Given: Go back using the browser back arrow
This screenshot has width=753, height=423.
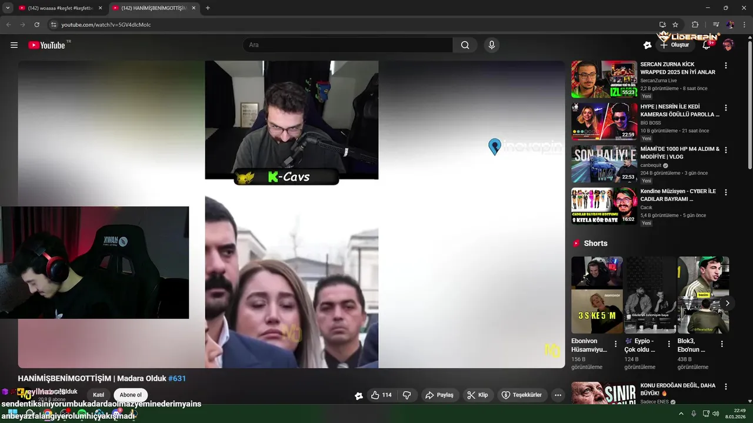Looking at the screenshot, I should point(8,25).
